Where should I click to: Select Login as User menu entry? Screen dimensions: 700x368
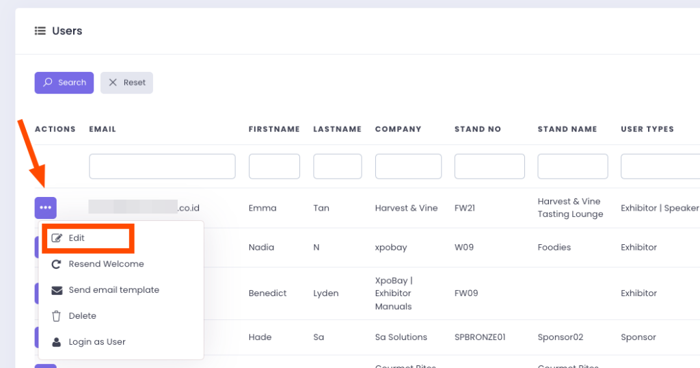click(x=97, y=342)
